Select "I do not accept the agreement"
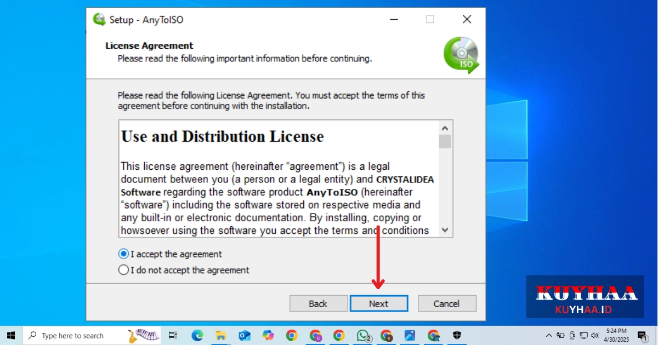Viewport: 658px width, 345px height. coord(124,270)
